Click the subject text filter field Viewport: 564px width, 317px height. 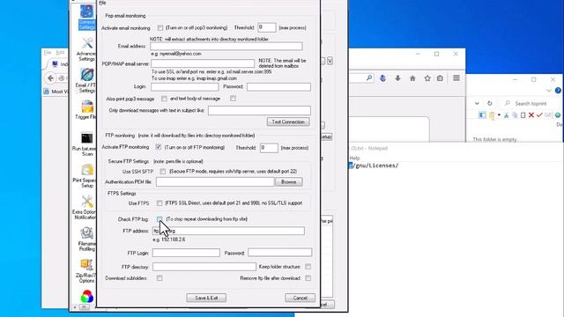(259, 111)
